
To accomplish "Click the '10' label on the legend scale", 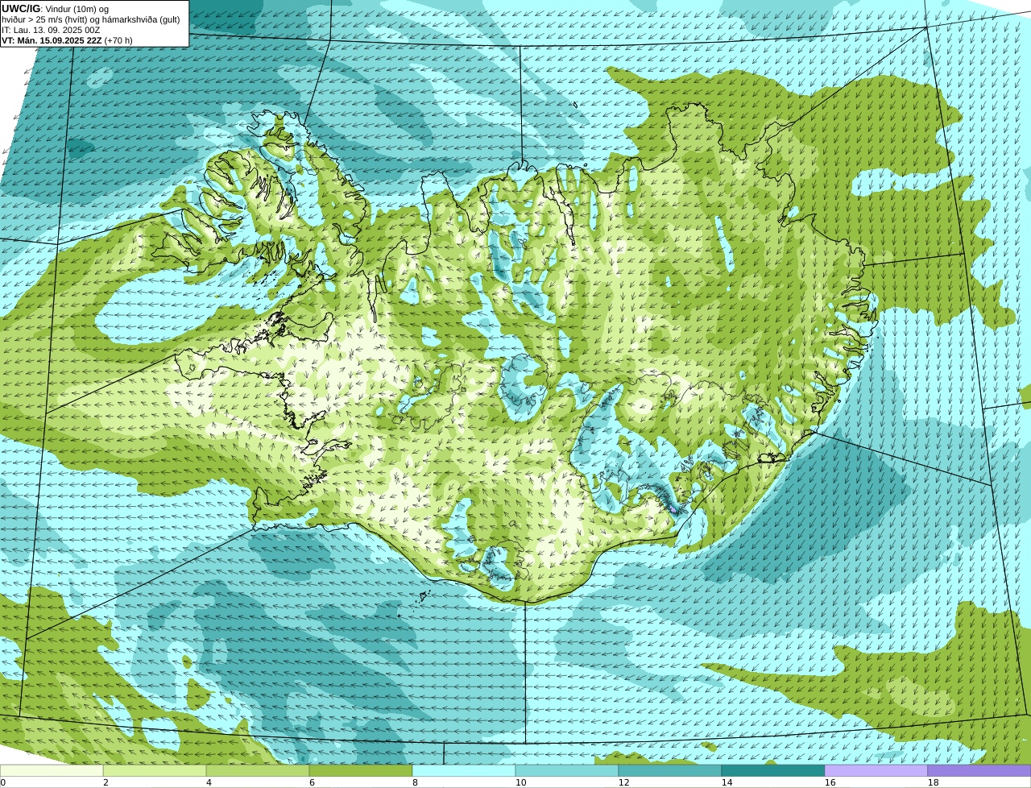I will [520, 782].
